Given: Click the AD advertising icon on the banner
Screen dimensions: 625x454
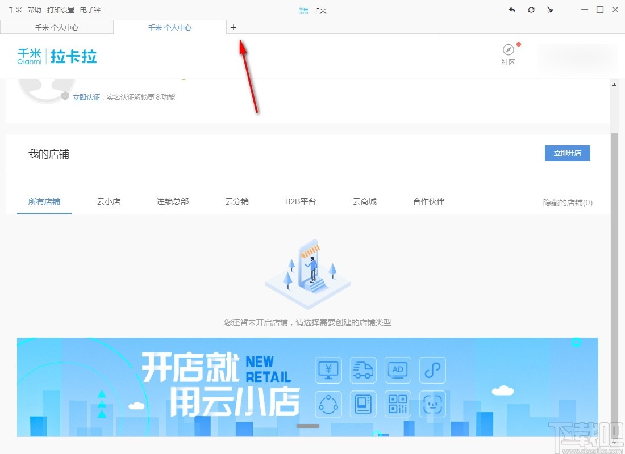Looking at the screenshot, I should coord(398,370).
